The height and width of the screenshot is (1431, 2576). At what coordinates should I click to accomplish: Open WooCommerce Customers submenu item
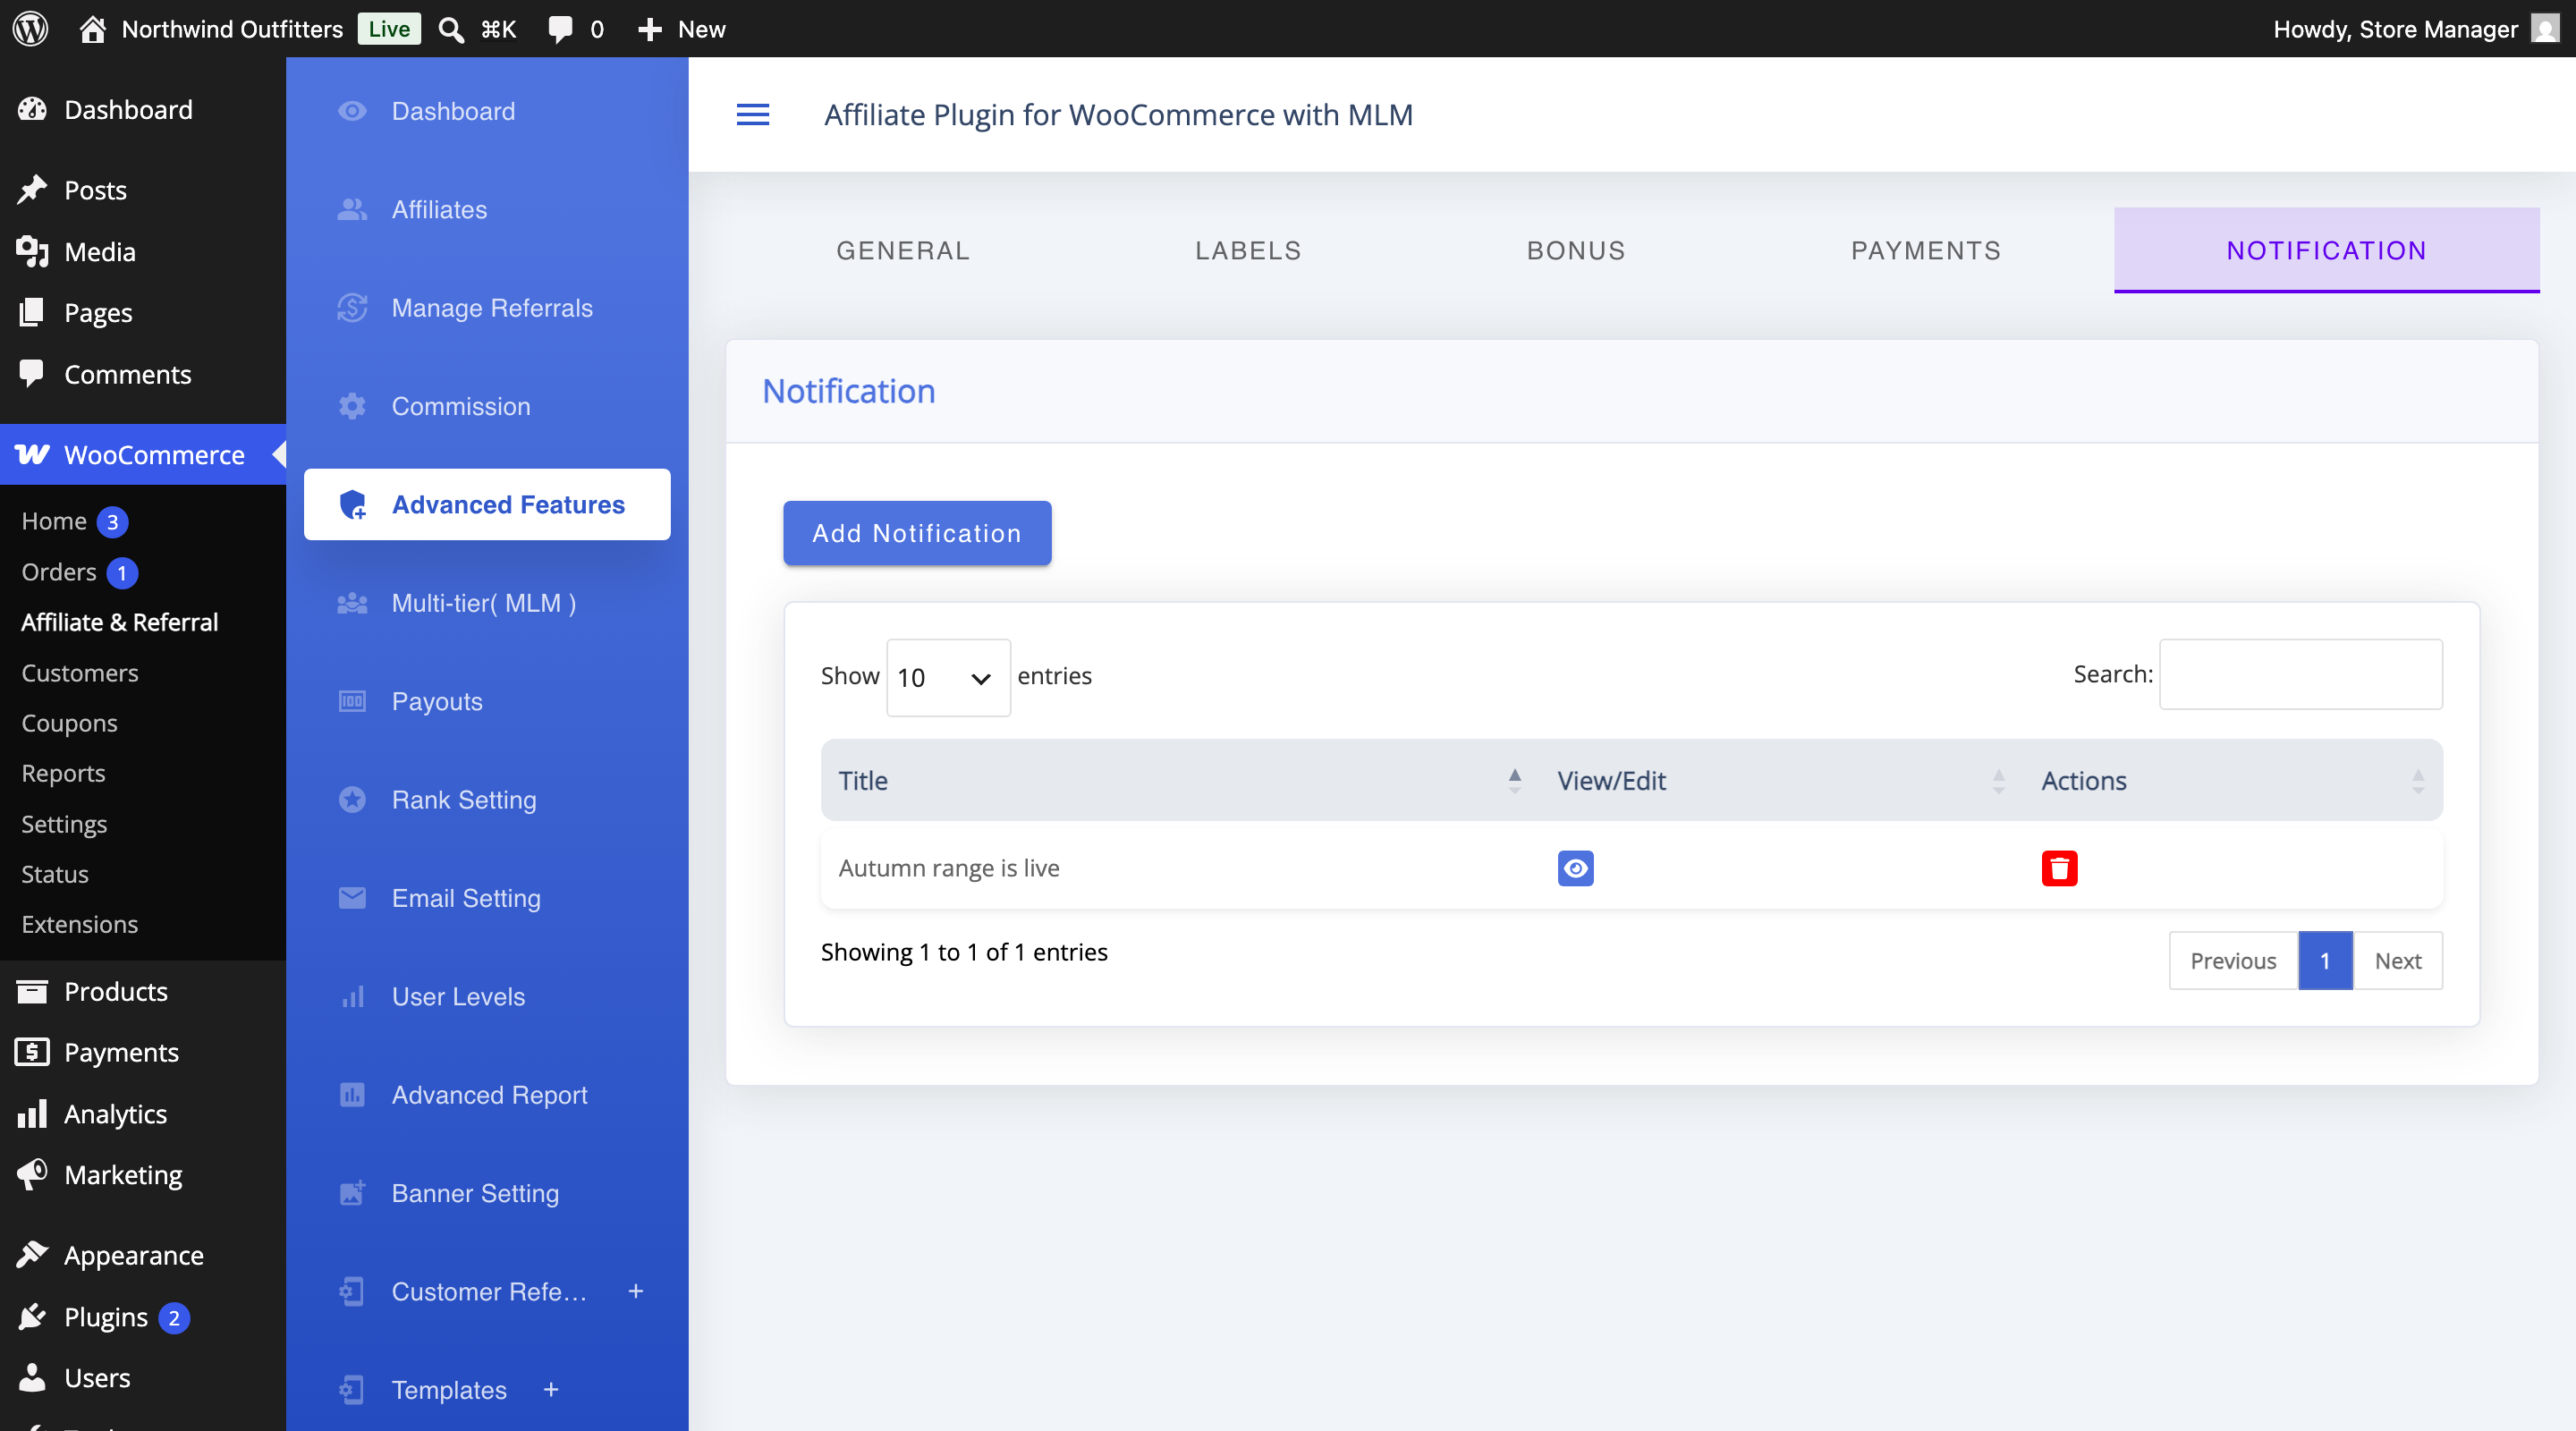tap(80, 673)
